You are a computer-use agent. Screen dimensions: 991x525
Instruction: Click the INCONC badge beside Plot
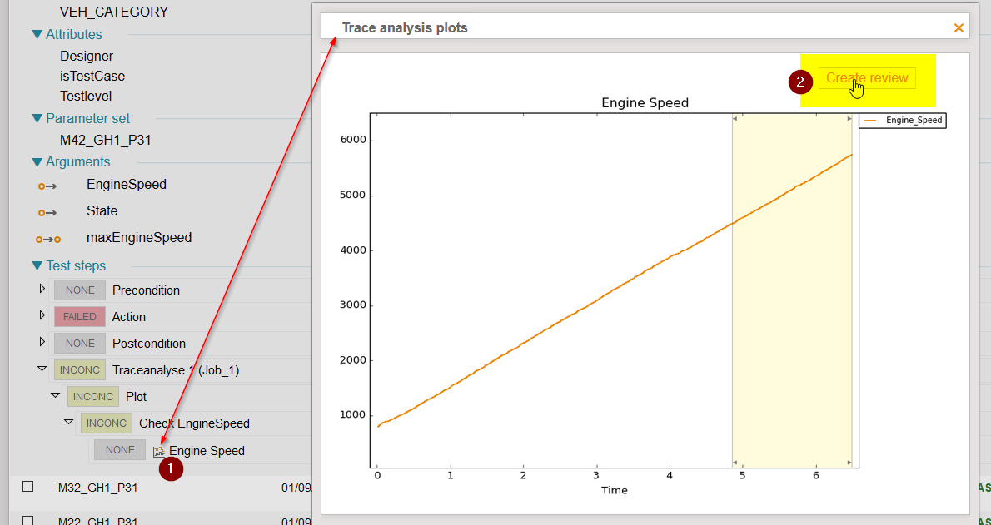93,397
